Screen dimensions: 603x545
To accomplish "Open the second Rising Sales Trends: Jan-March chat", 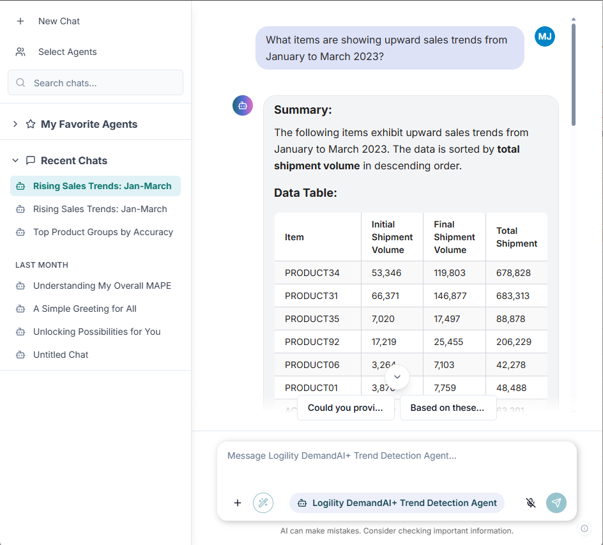I will 95,209.
